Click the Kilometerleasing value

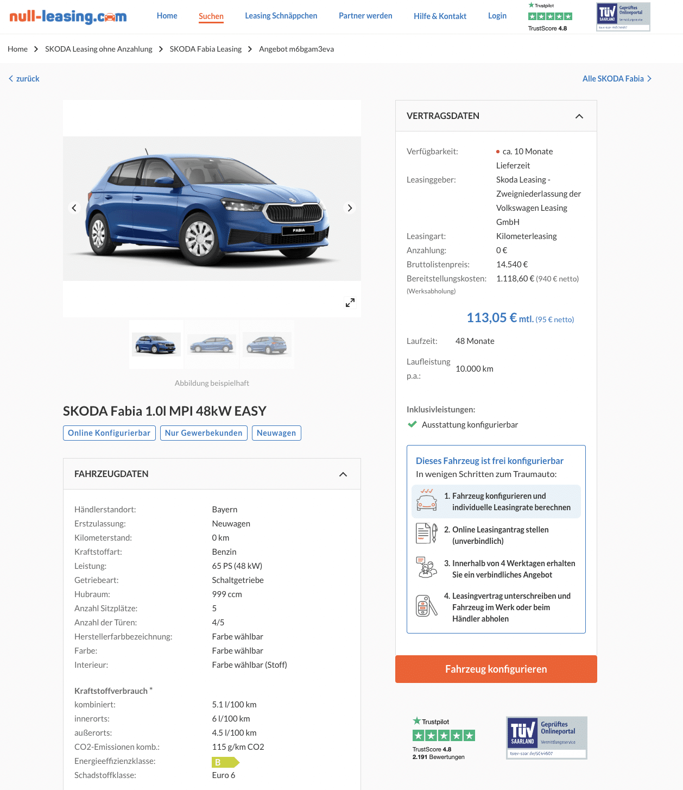pyautogui.click(x=527, y=236)
